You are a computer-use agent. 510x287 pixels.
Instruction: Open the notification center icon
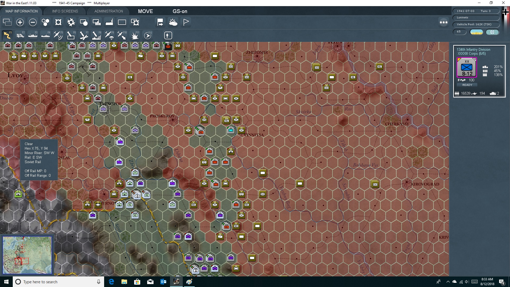click(502, 282)
